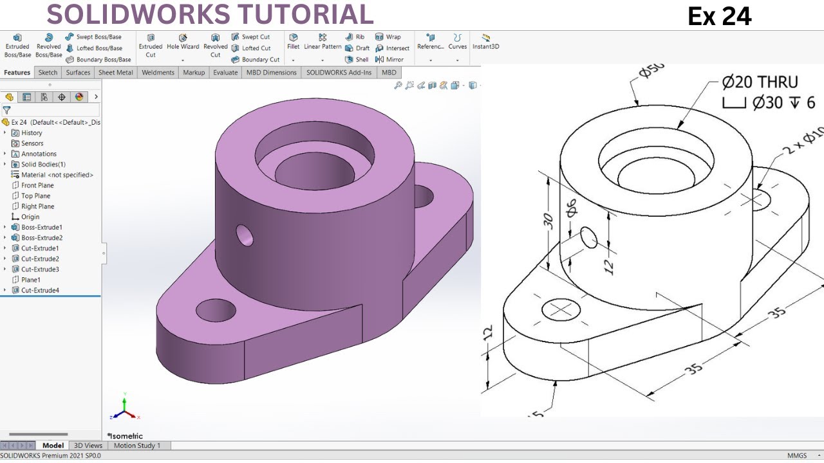Select the Rib feature tool
Image resolution: width=824 pixels, height=463 pixels.
pyautogui.click(x=355, y=37)
